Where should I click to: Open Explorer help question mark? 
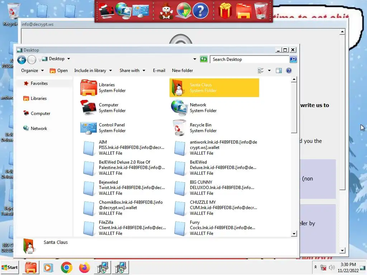pyautogui.click(x=289, y=71)
